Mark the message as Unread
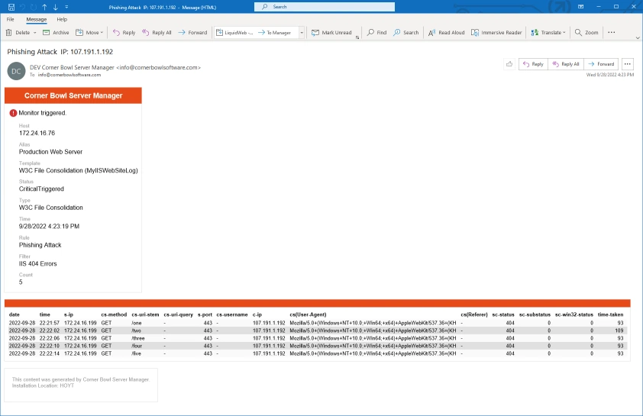This screenshot has height=416, width=643. click(x=331, y=32)
